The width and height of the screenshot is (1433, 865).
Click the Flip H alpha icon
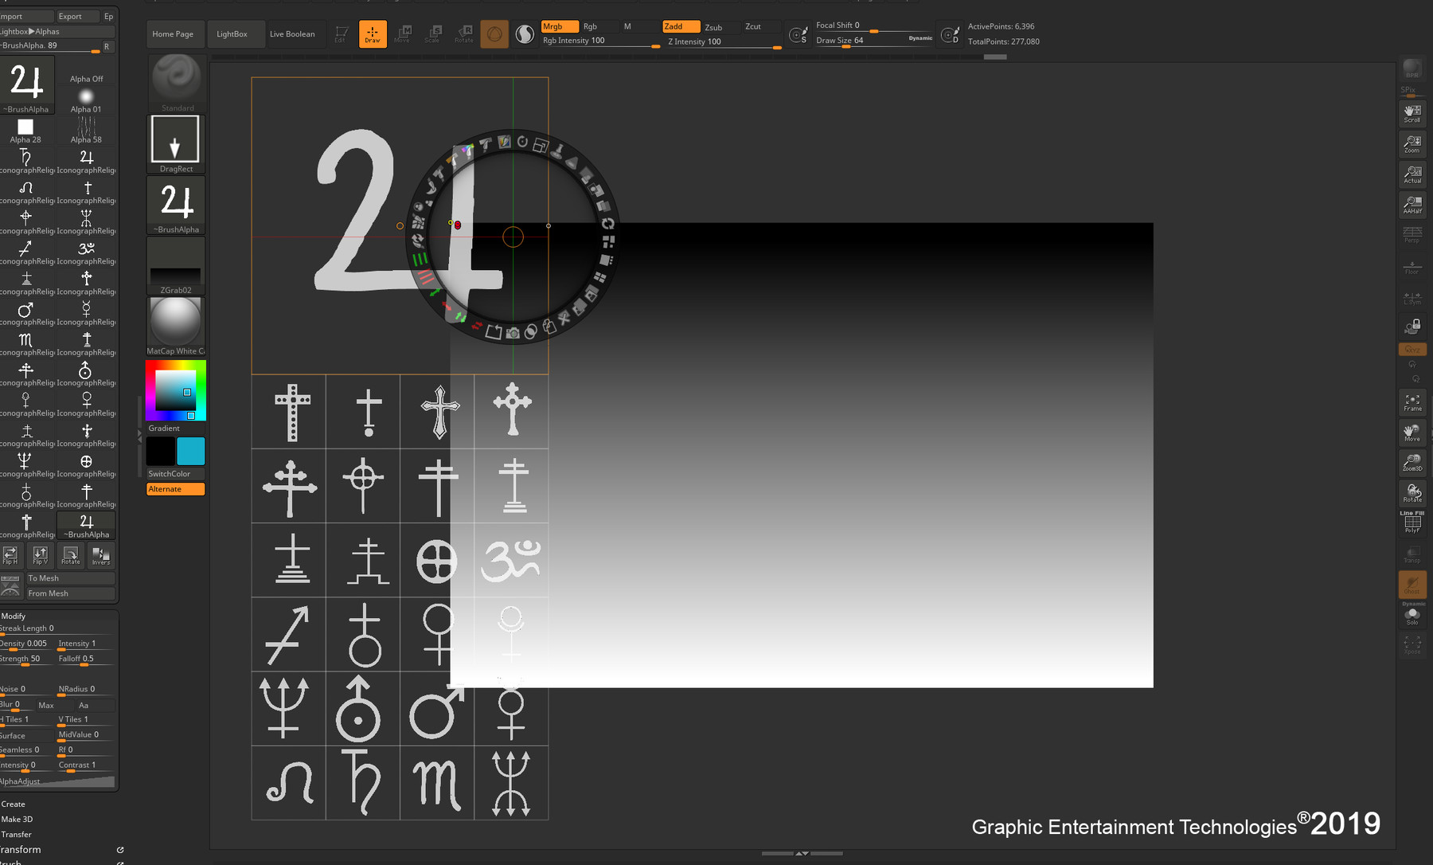tap(10, 555)
